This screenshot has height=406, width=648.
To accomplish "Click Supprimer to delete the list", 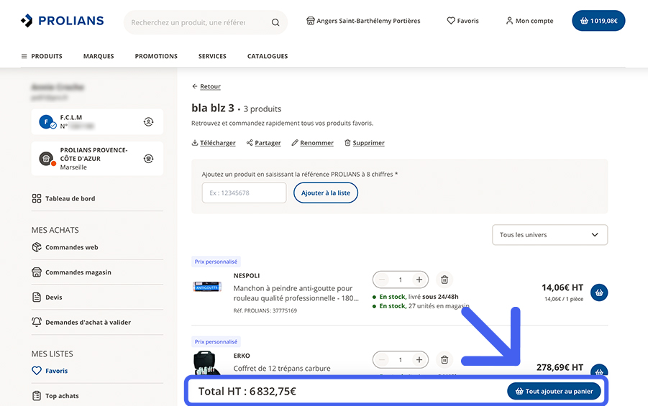I will [x=365, y=143].
